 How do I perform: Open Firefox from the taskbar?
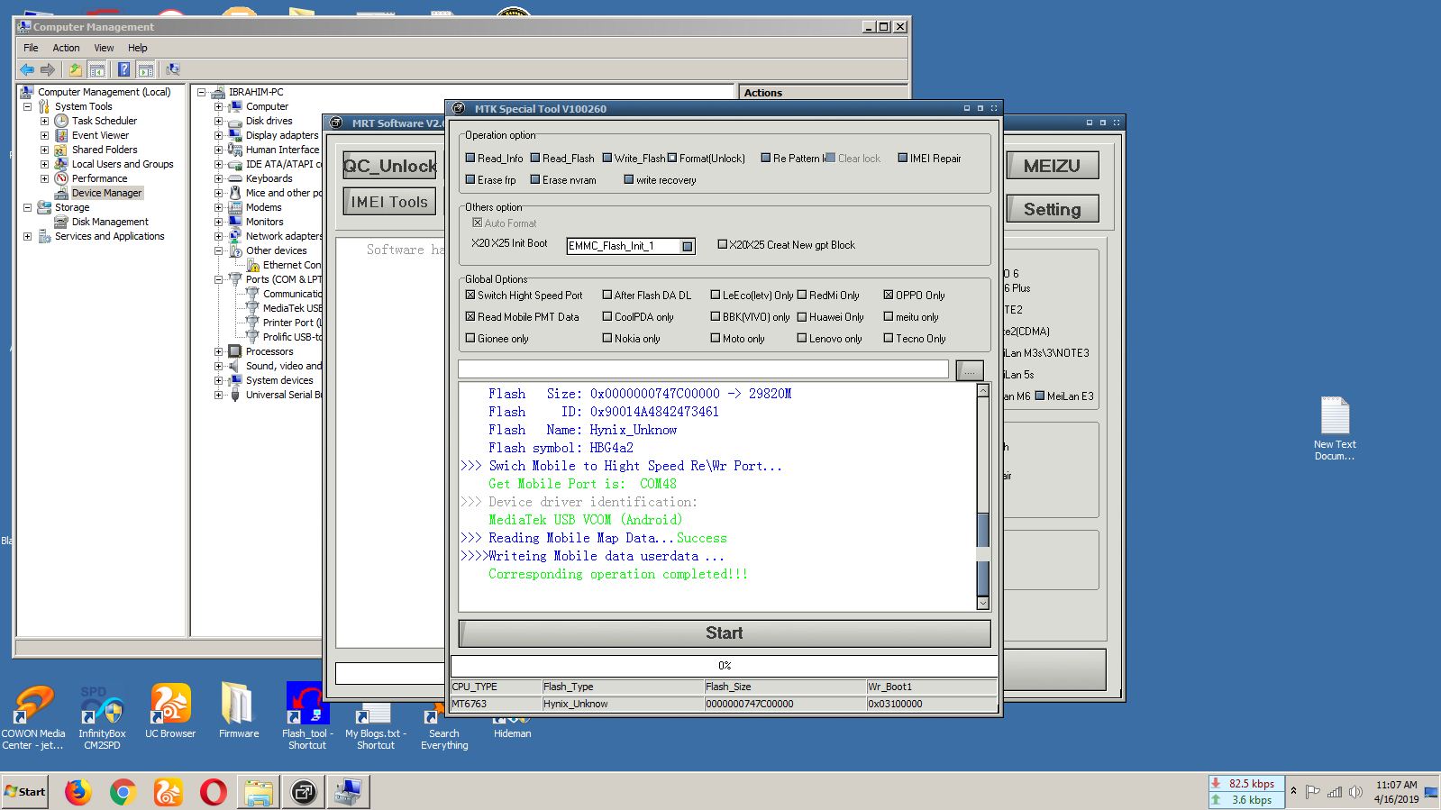[x=78, y=792]
